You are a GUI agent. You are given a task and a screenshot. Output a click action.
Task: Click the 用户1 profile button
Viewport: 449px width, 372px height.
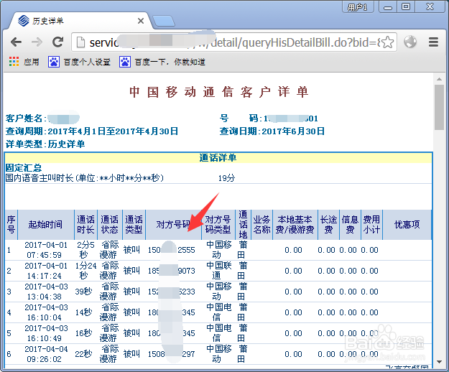358,6
